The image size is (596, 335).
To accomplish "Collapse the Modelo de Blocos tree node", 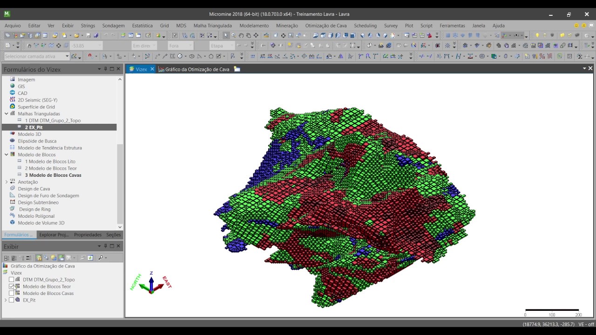I will 7,154.
